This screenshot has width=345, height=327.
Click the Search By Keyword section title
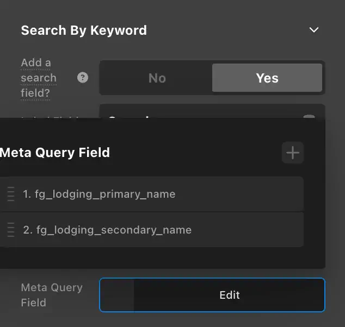[x=84, y=30]
